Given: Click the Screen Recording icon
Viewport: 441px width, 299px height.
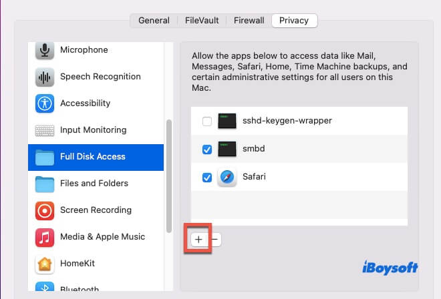Looking at the screenshot, I should [x=45, y=210].
